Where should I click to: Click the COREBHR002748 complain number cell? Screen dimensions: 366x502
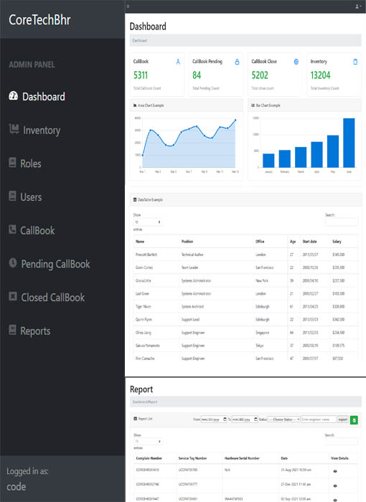click(147, 484)
